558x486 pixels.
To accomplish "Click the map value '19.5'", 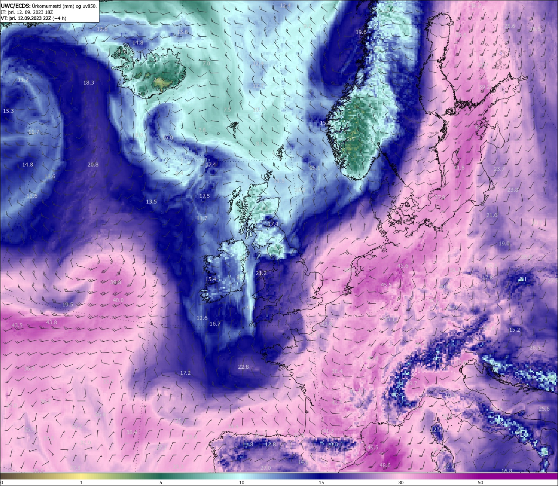I will click(68, 305).
